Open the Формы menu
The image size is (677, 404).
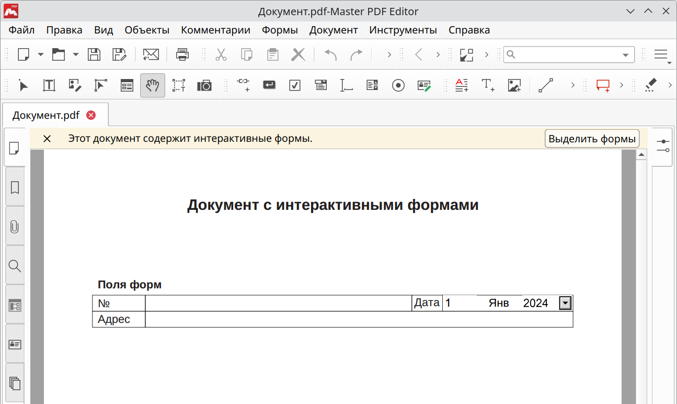[x=280, y=30]
